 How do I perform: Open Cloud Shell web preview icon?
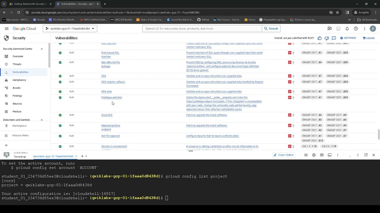322,155
